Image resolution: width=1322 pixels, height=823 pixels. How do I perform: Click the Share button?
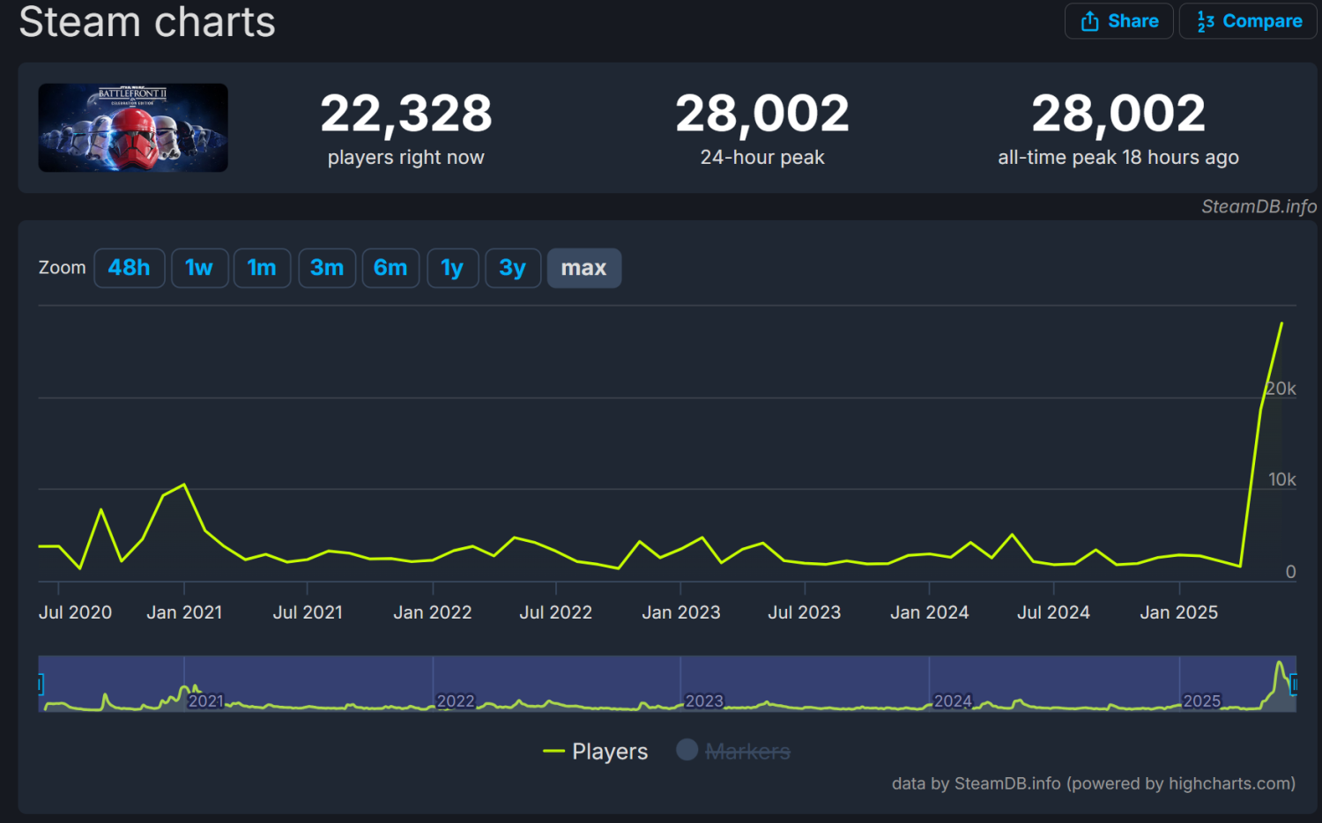click(1118, 21)
